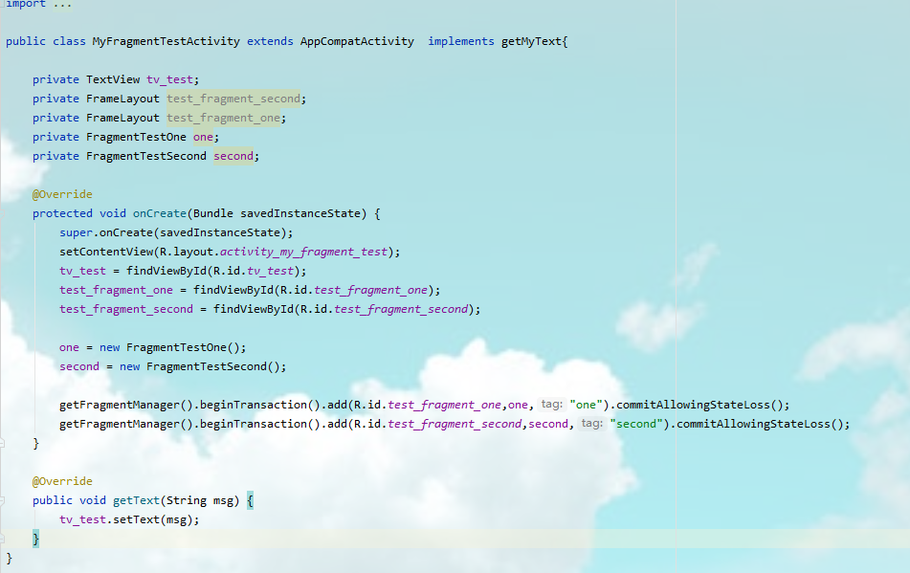The image size is (910, 573).
Task: Click the "second" string literal
Action: (x=636, y=424)
